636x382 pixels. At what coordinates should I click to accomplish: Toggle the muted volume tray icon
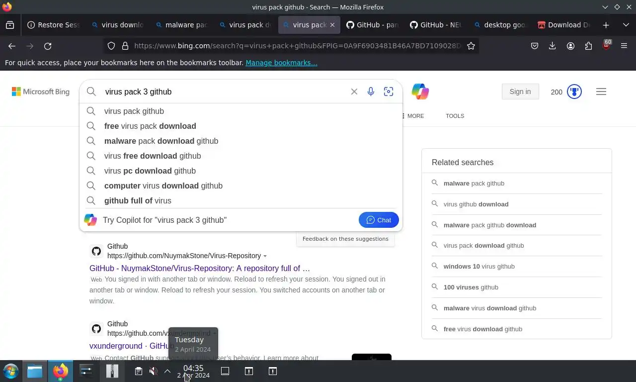click(x=154, y=371)
